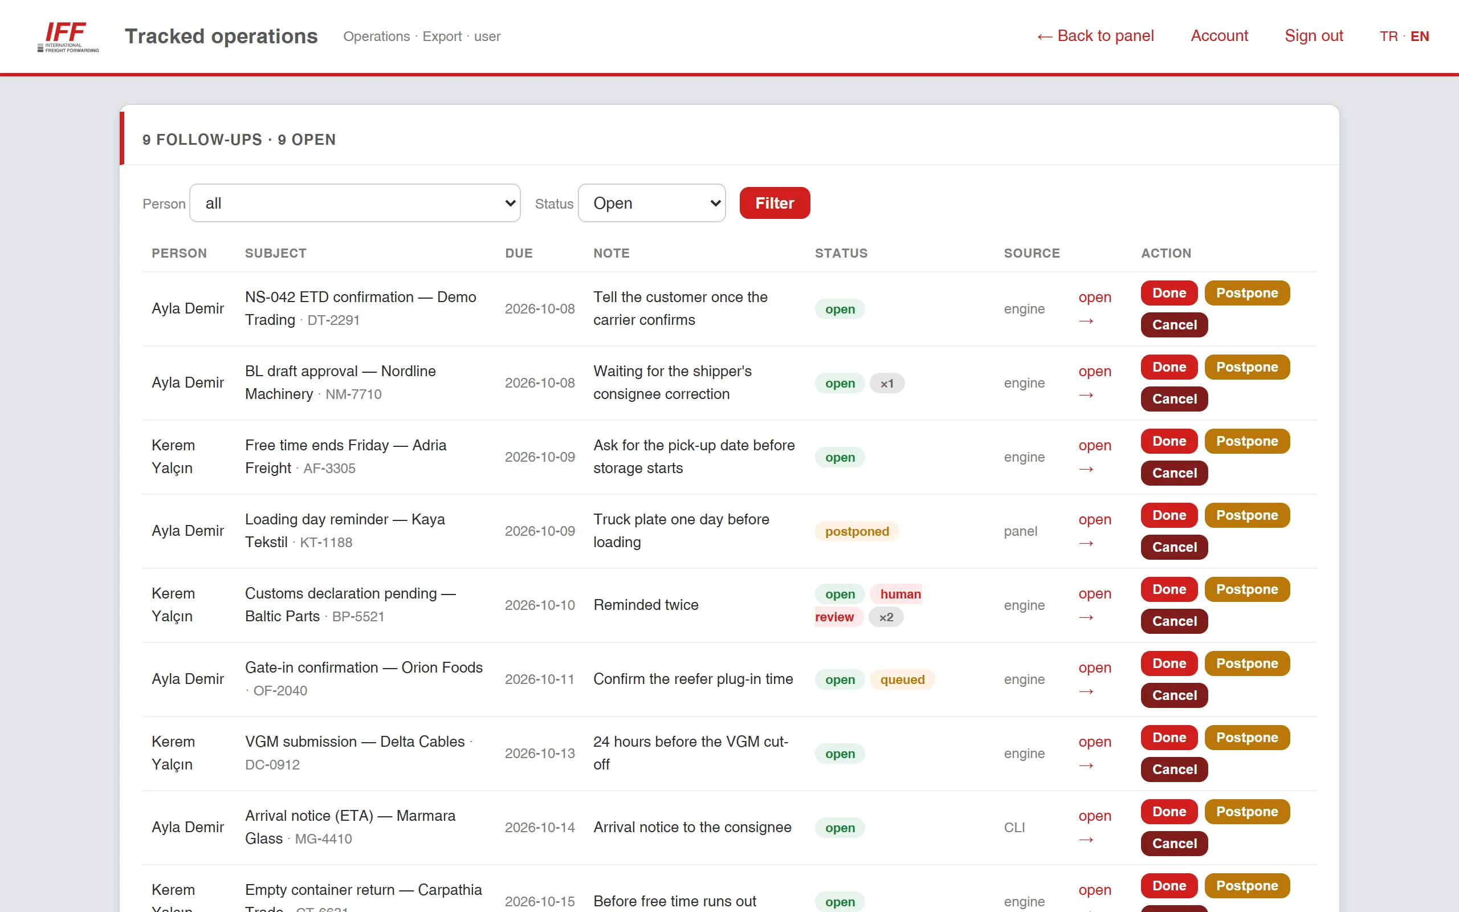Cancel the Baltic Parts BP-5521 follow-up
The image size is (1459, 912).
(1174, 621)
